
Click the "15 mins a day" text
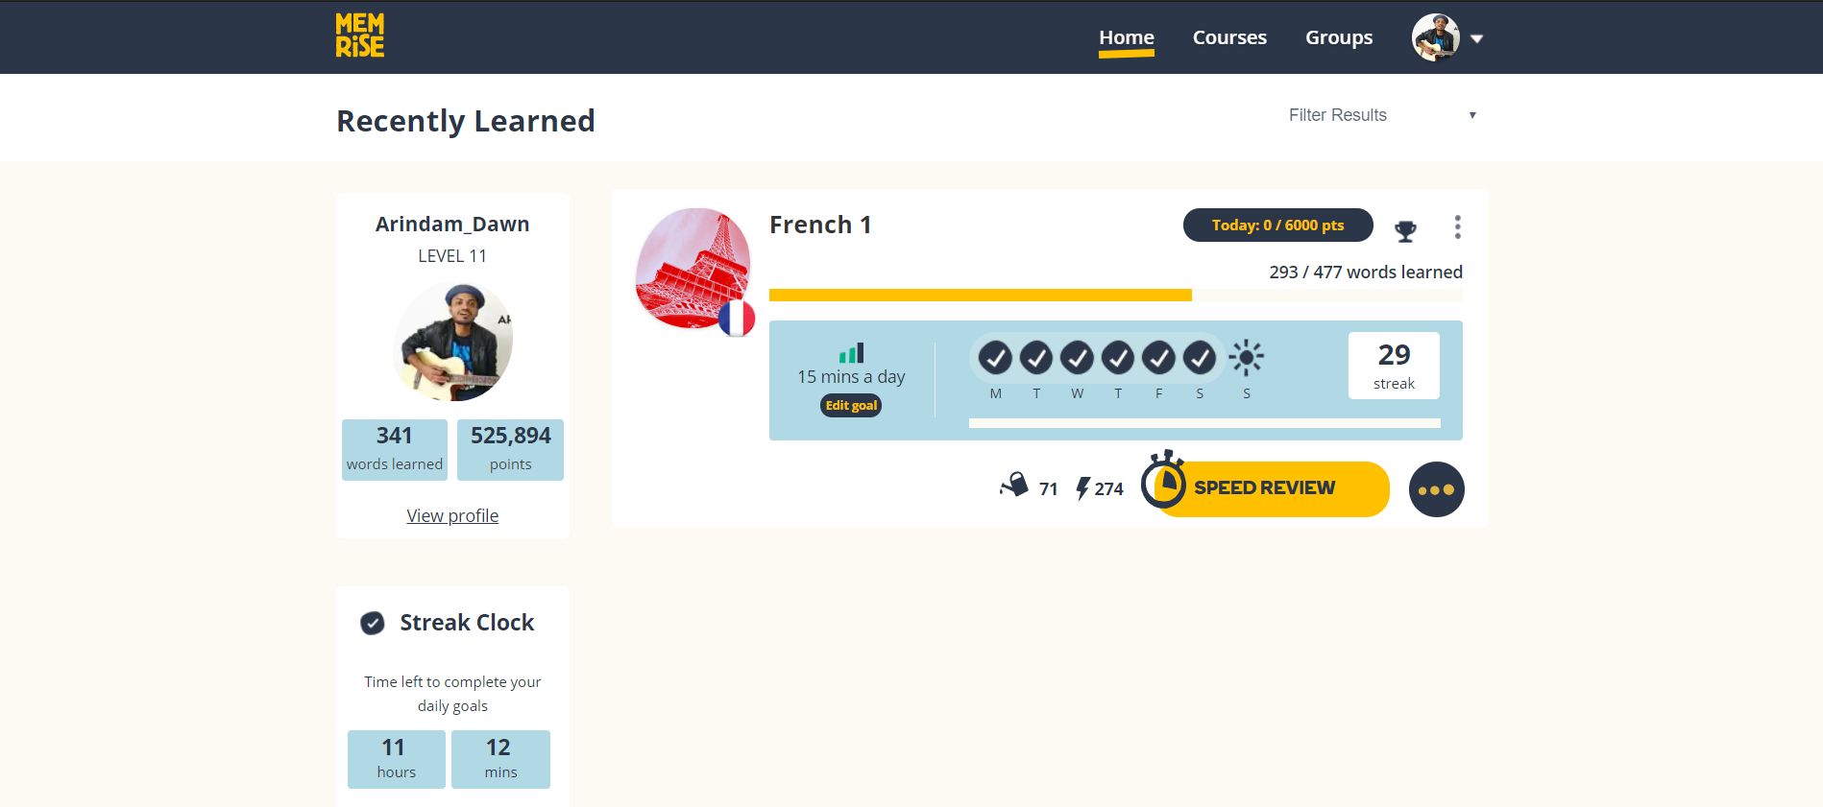(851, 377)
